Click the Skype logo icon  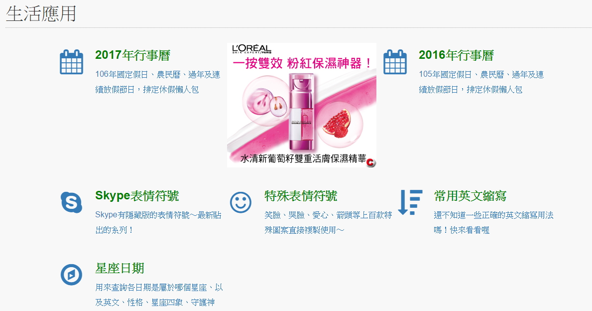click(71, 202)
